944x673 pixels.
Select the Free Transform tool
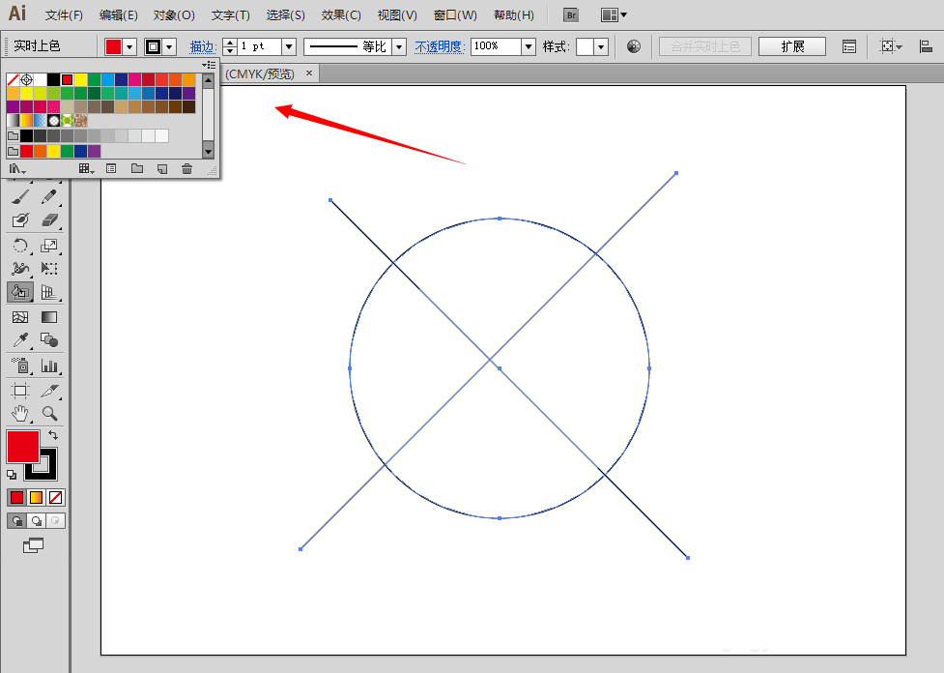(49, 269)
